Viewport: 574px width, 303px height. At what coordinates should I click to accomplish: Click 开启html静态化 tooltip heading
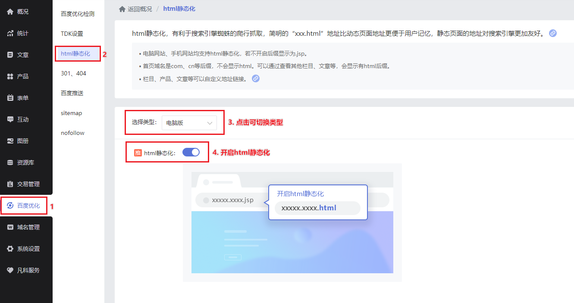300,194
